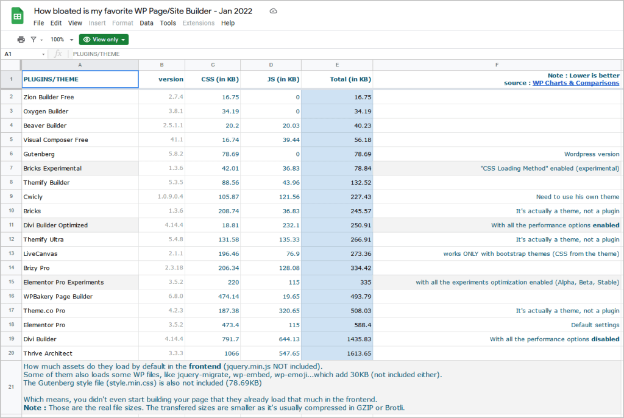Open the filter views funnel icon
The height and width of the screenshot is (418, 624).
[34, 40]
